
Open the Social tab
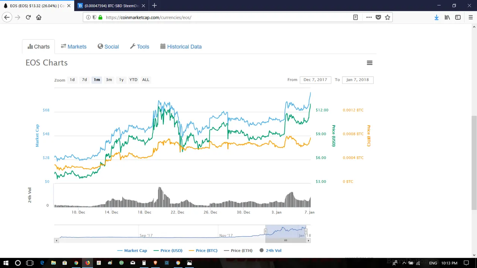(x=108, y=47)
